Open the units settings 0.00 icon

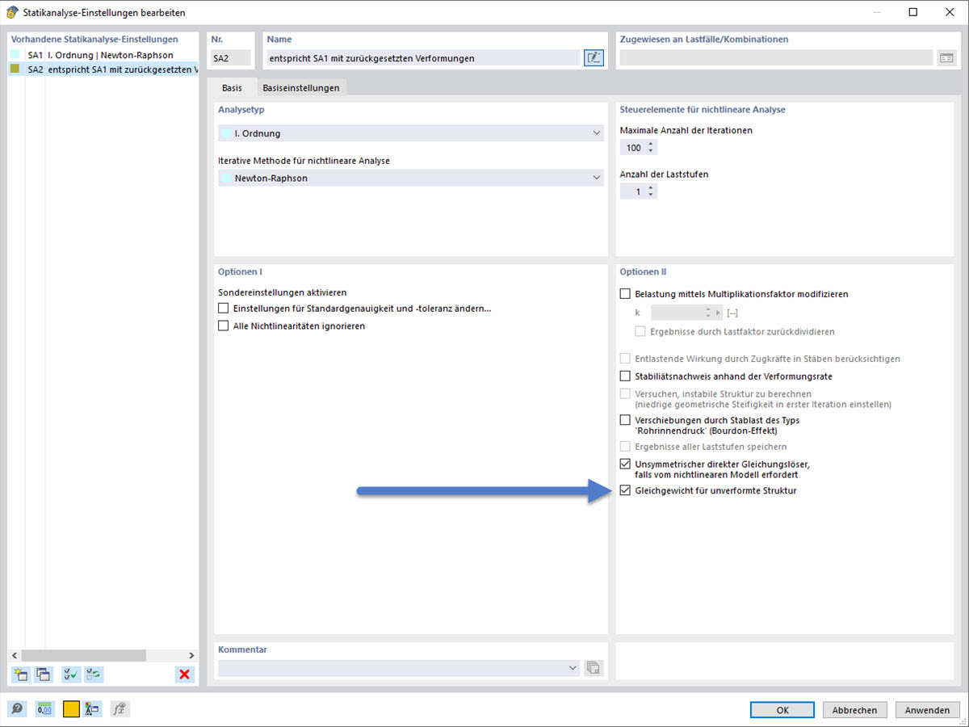tap(44, 708)
